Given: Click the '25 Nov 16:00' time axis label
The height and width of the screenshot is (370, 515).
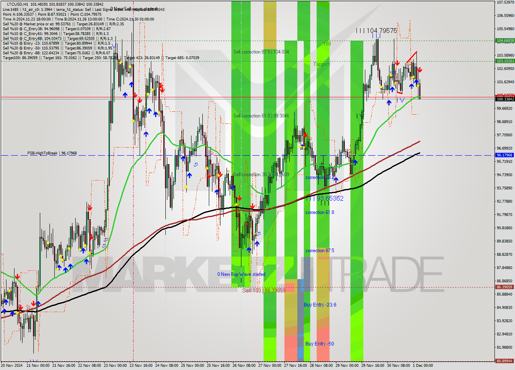Looking at the screenshot, I should [218, 366].
